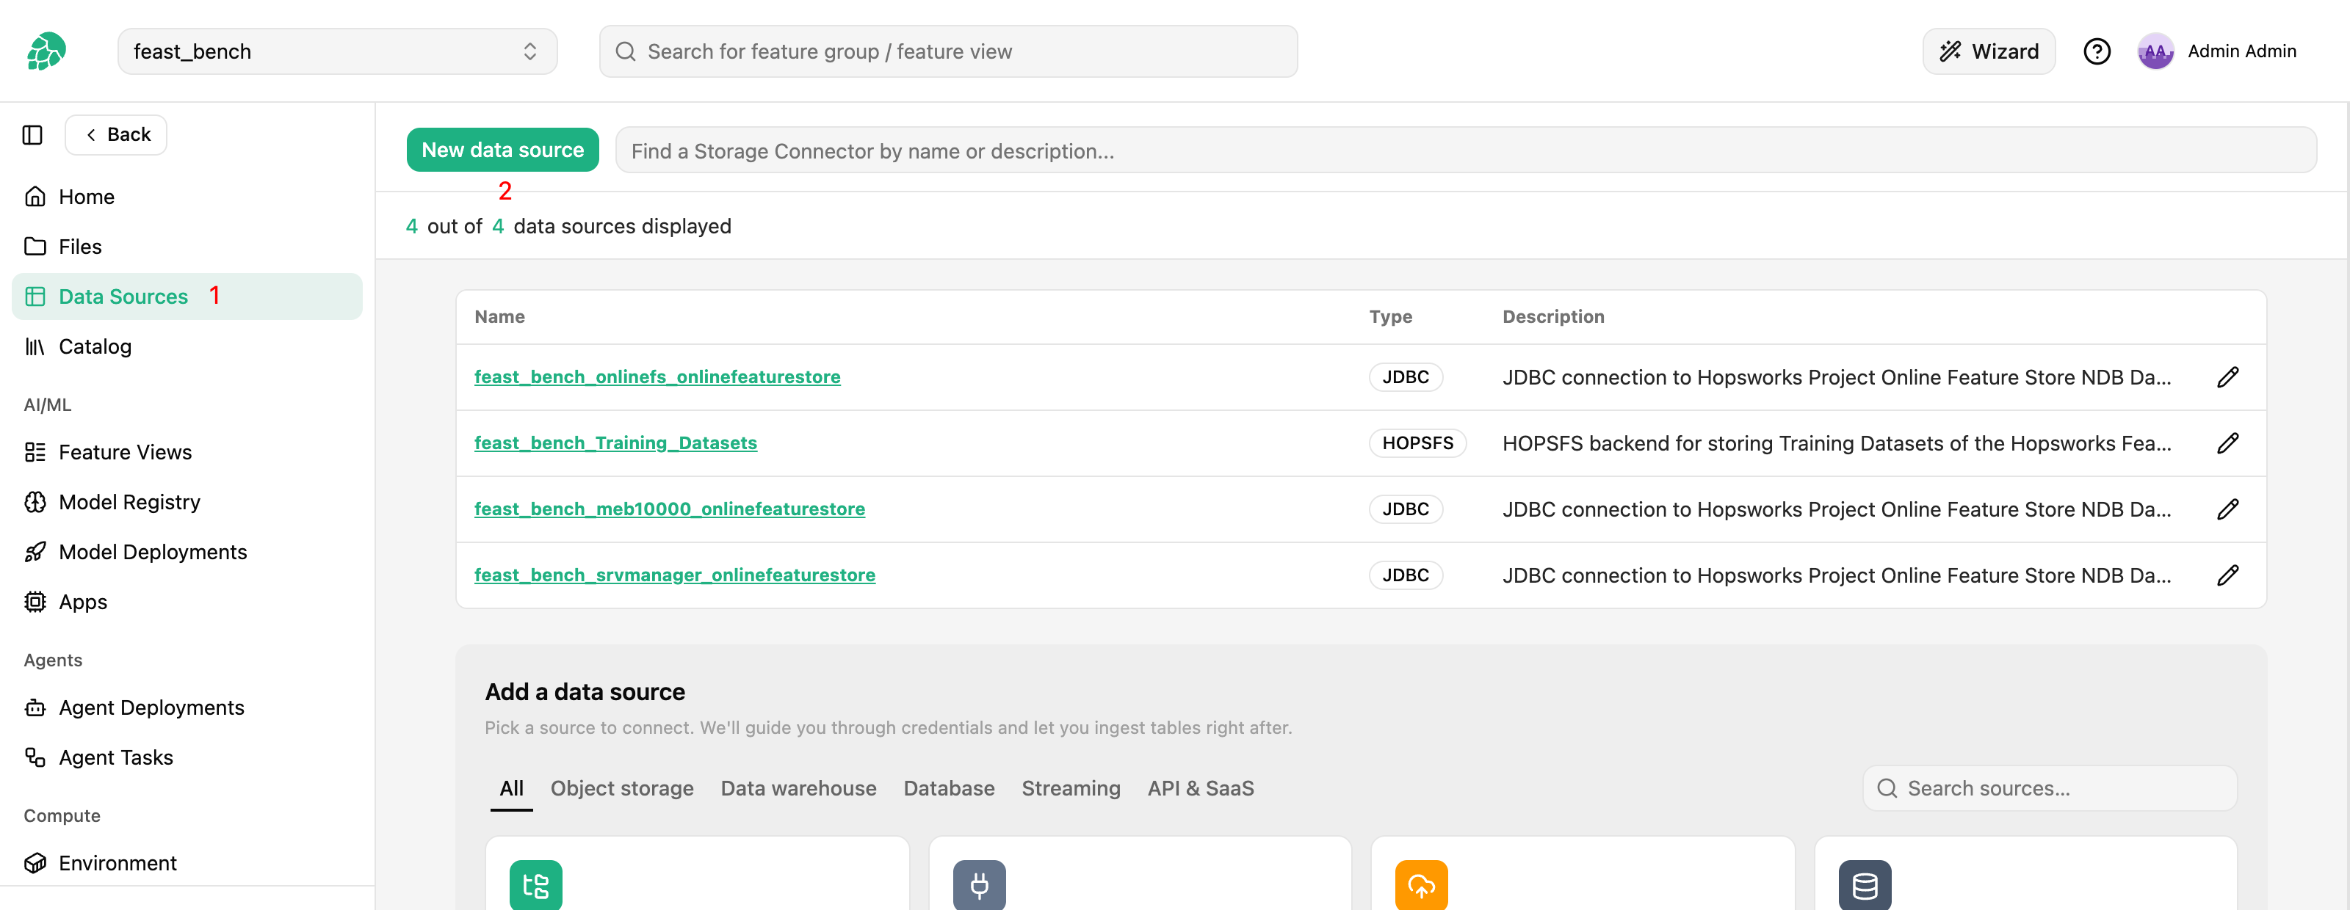
Task: Focus the Search sources field
Action: [2049, 789]
